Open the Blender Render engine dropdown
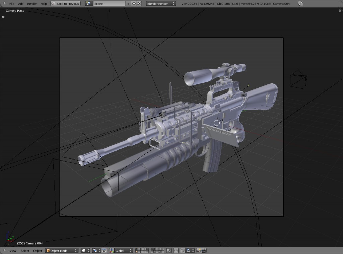The image size is (343, 254). 160,3
